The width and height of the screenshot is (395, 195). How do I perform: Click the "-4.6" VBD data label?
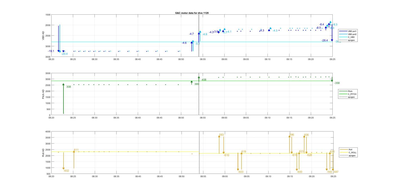[184, 43]
